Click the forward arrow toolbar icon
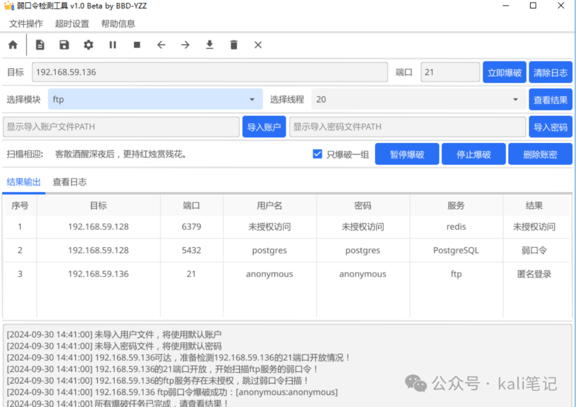The width and height of the screenshot is (576, 407). point(185,45)
